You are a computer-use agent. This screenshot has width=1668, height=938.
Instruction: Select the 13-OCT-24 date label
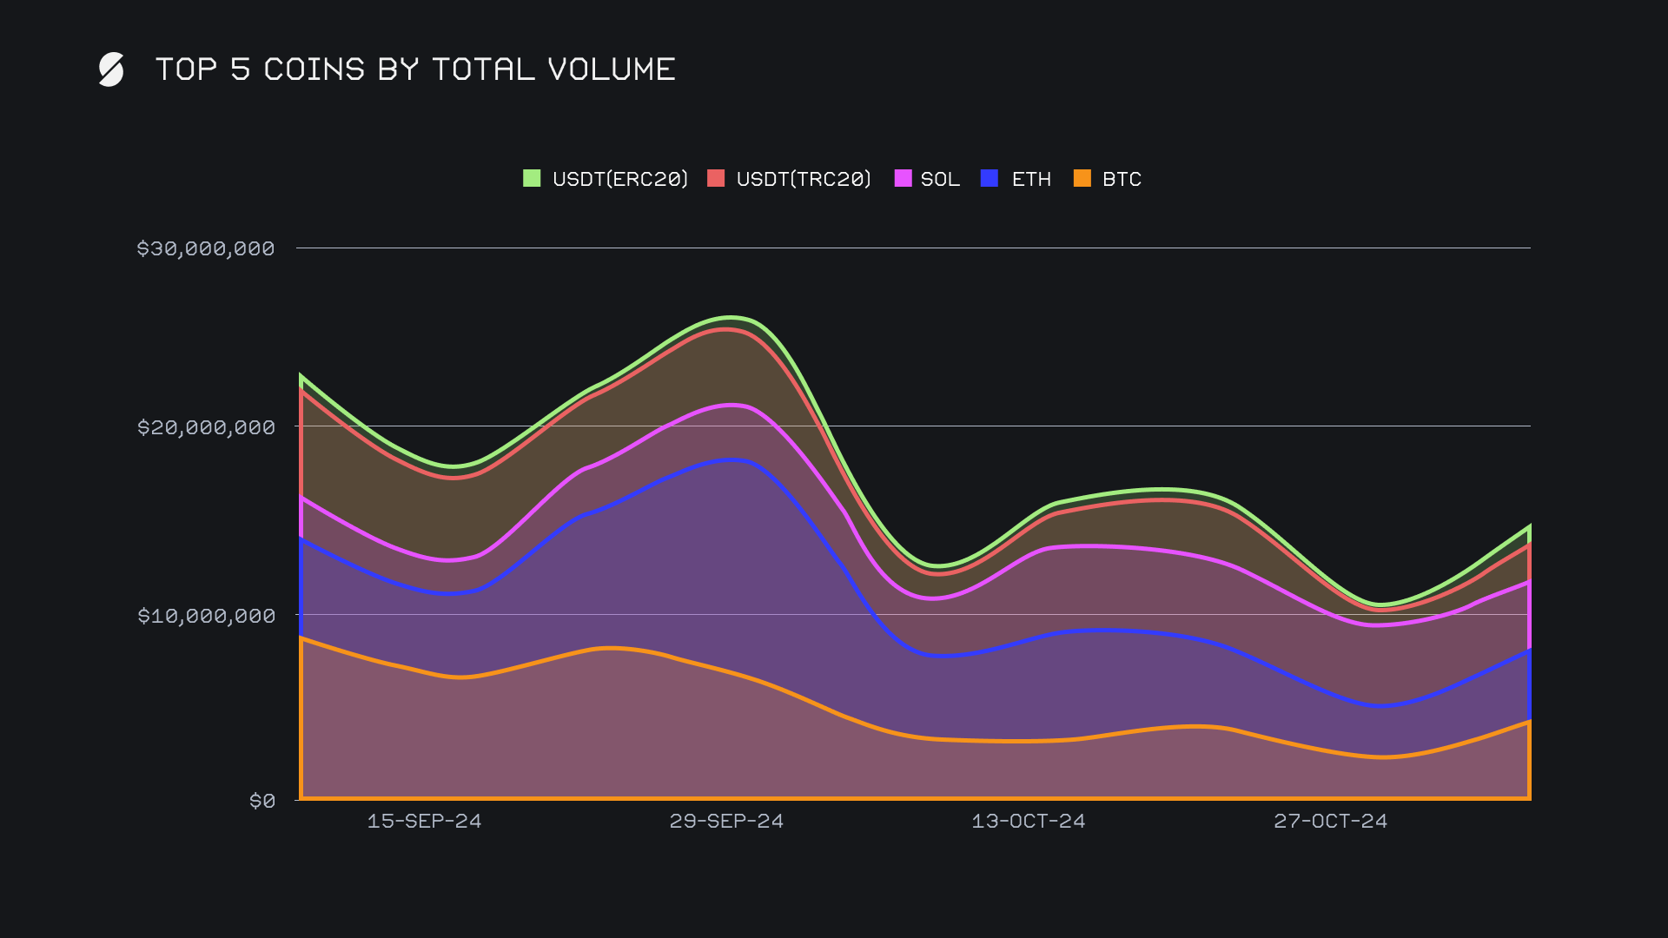pos(1029,821)
